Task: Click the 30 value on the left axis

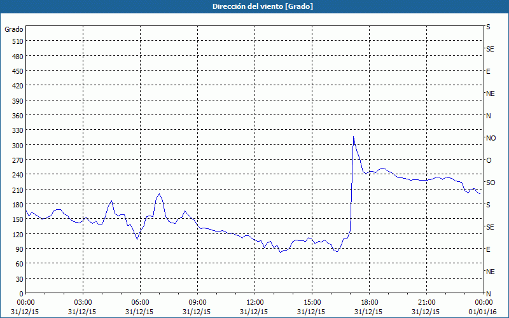Action: coord(20,279)
